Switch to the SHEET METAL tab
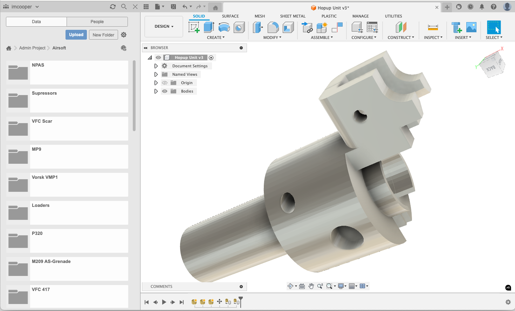Image resolution: width=515 pixels, height=311 pixels. (x=293, y=16)
